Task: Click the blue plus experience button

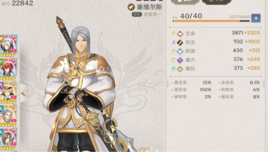Action: (x=256, y=18)
